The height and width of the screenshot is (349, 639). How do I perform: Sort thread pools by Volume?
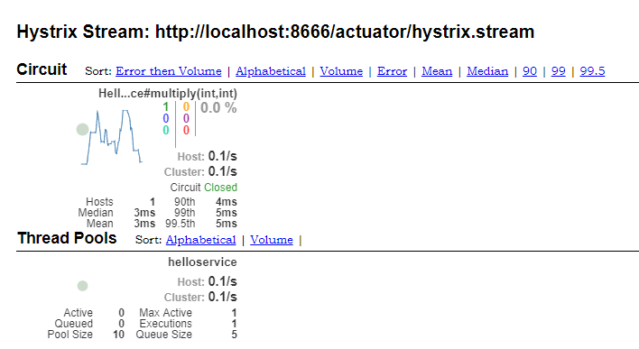pyautogui.click(x=272, y=240)
